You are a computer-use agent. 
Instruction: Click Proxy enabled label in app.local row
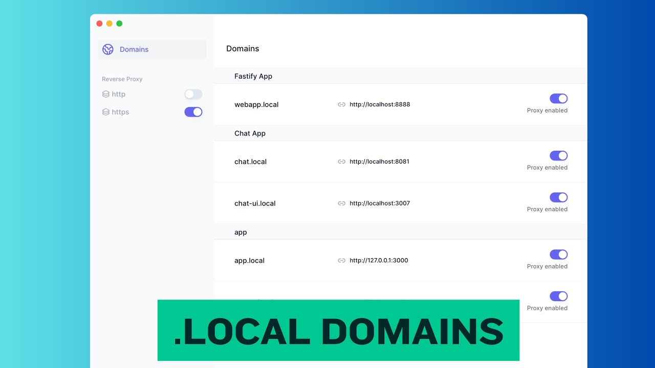point(547,266)
